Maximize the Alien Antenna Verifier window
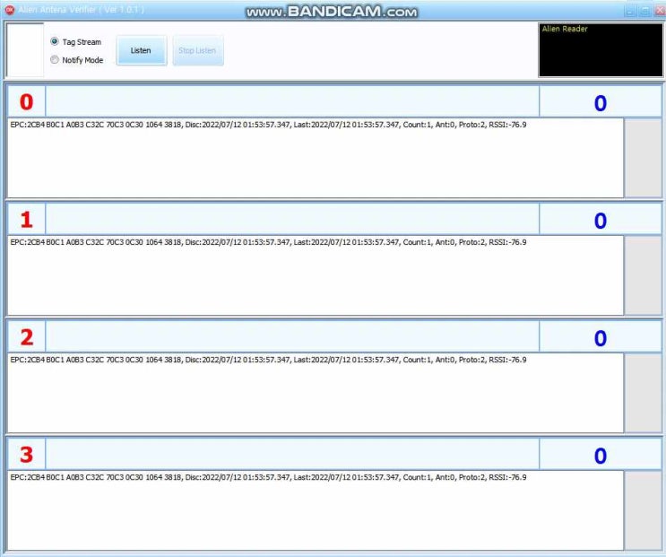Image resolution: width=666 pixels, height=557 pixels. click(x=643, y=10)
